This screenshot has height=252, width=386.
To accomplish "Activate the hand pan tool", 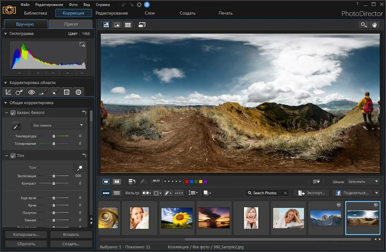I will tap(374, 25).
